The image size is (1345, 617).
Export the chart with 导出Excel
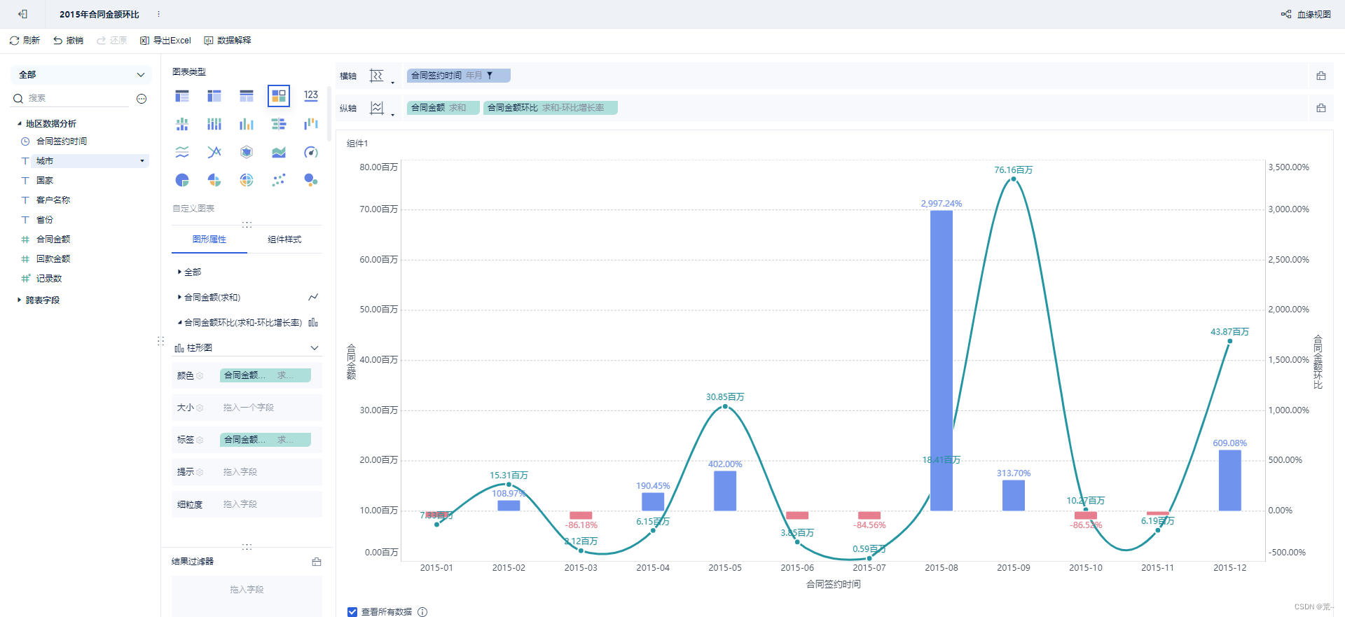(165, 41)
